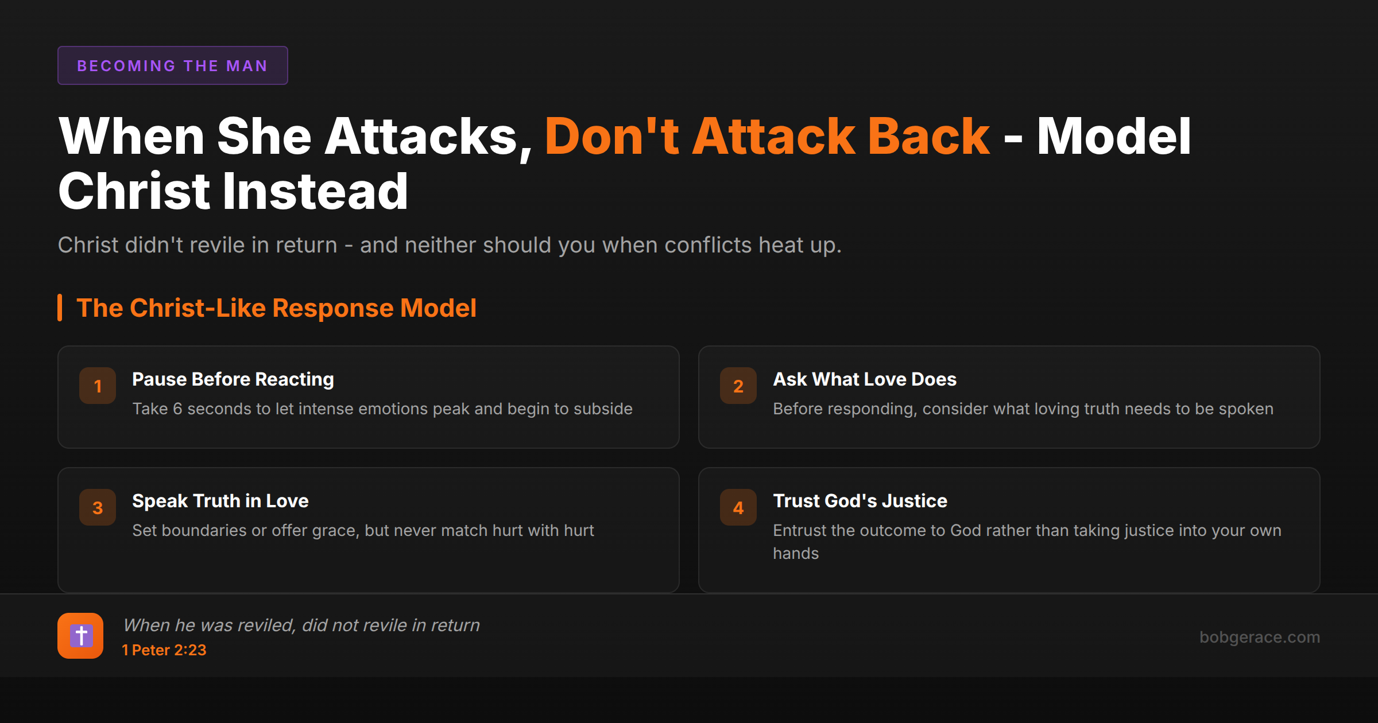1378x723 pixels.
Task: Click the purple BECOMING THE MAN badge
Action: coord(172,65)
